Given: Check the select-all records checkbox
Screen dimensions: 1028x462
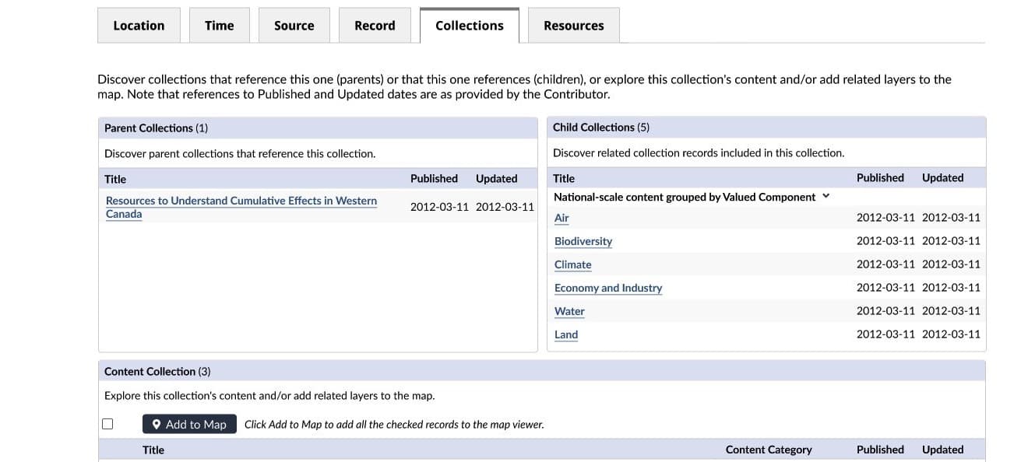Looking at the screenshot, I should (x=107, y=424).
